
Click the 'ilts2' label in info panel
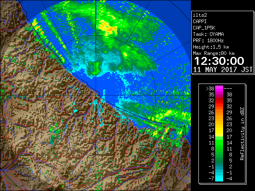[x=200, y=15]
